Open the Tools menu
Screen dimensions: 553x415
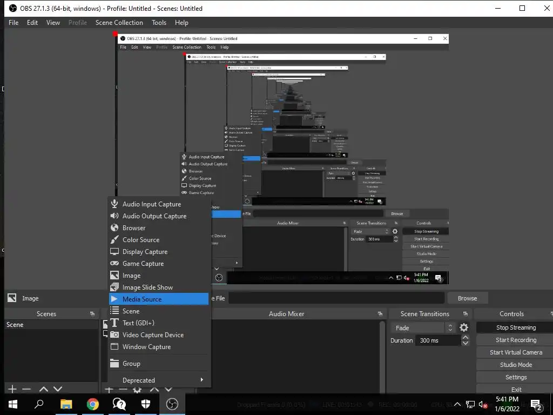tap(159, 23)
